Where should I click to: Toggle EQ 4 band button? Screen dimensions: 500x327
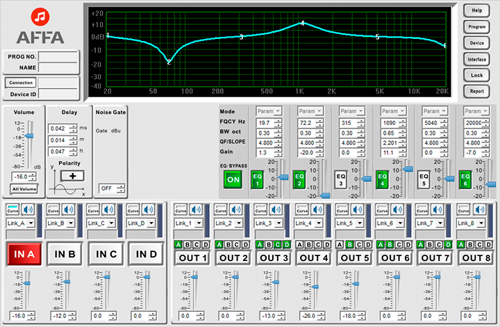tap(382, 180)
